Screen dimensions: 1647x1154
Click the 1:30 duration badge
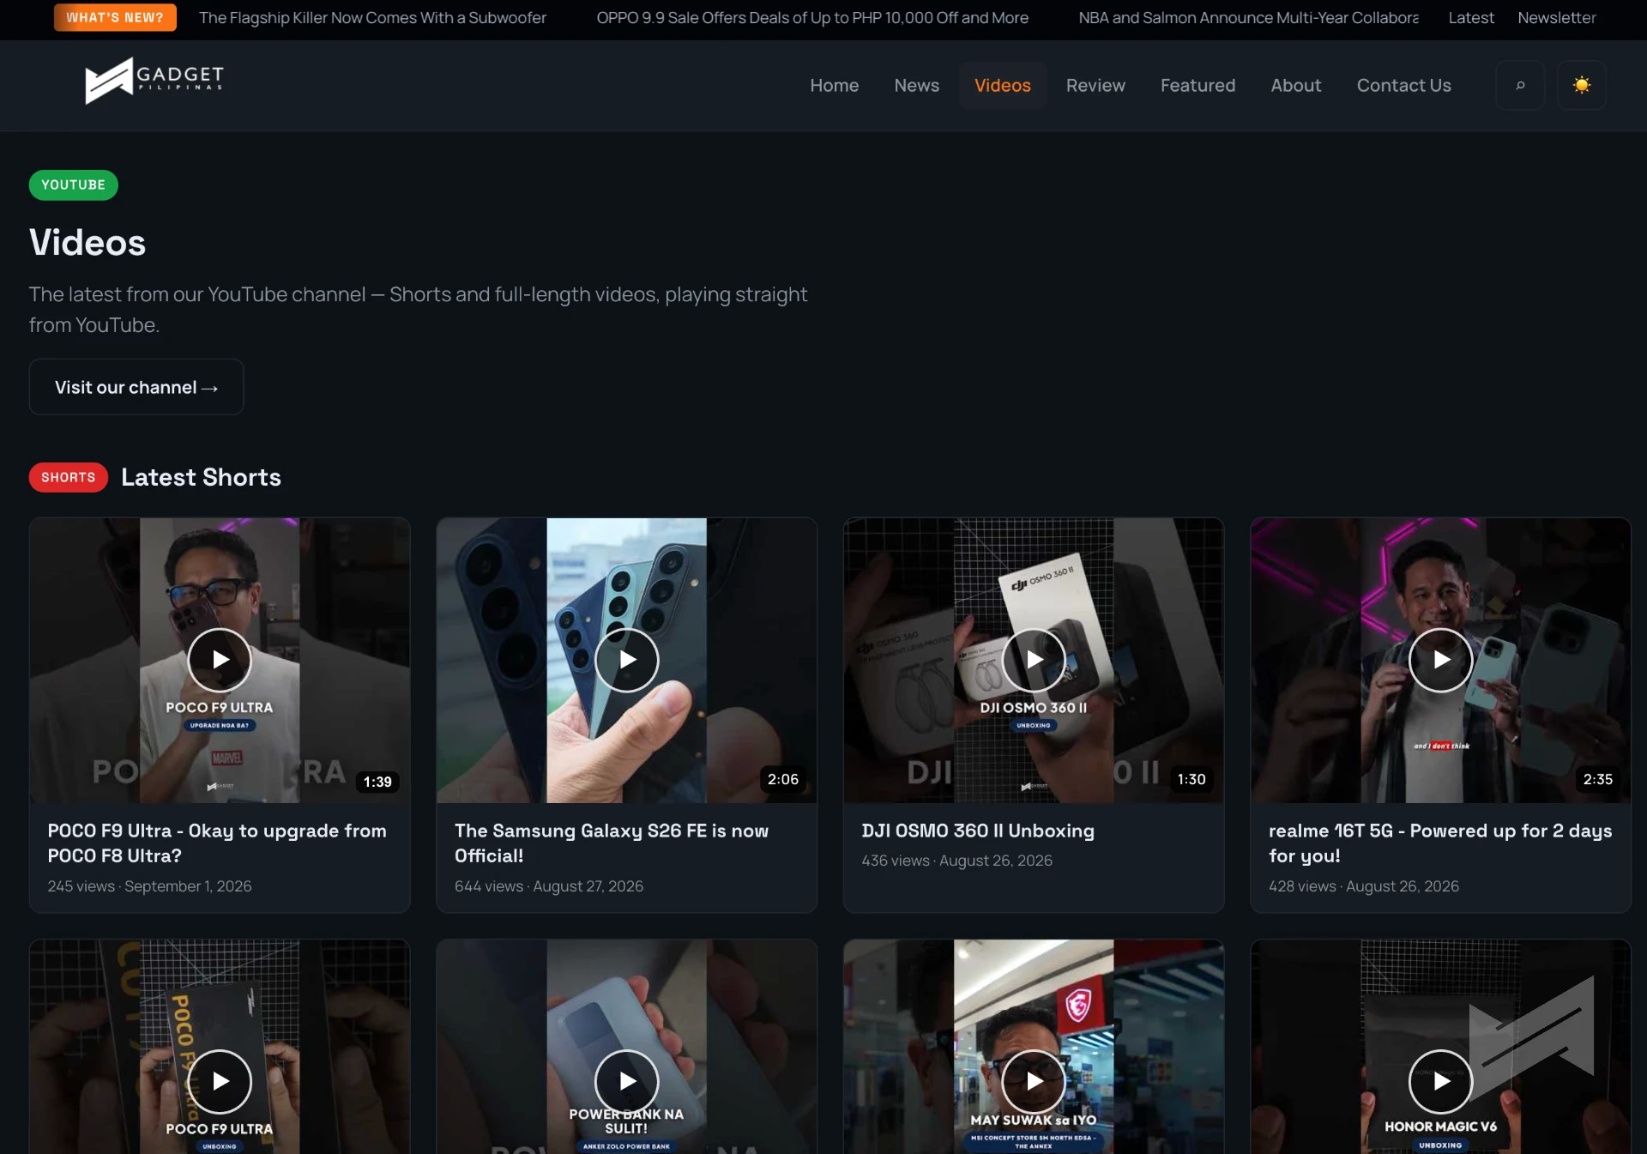coord(1192,779)
